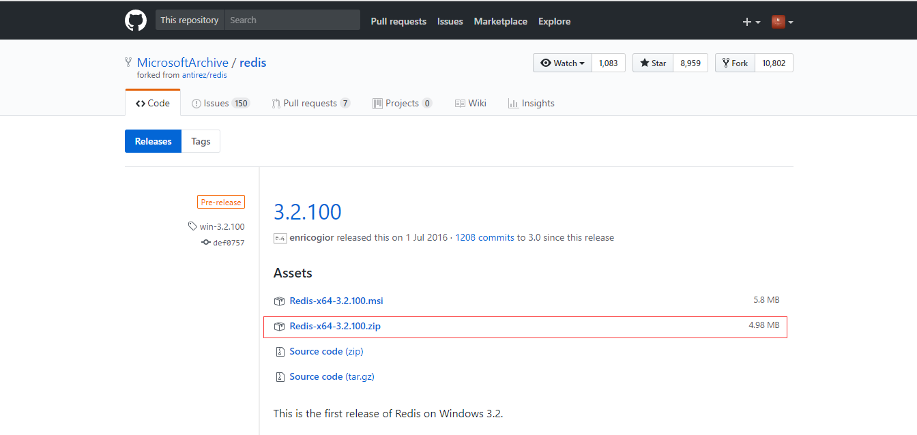Select the Tags view button
The image size is (917, 435).
click(201, 141)
